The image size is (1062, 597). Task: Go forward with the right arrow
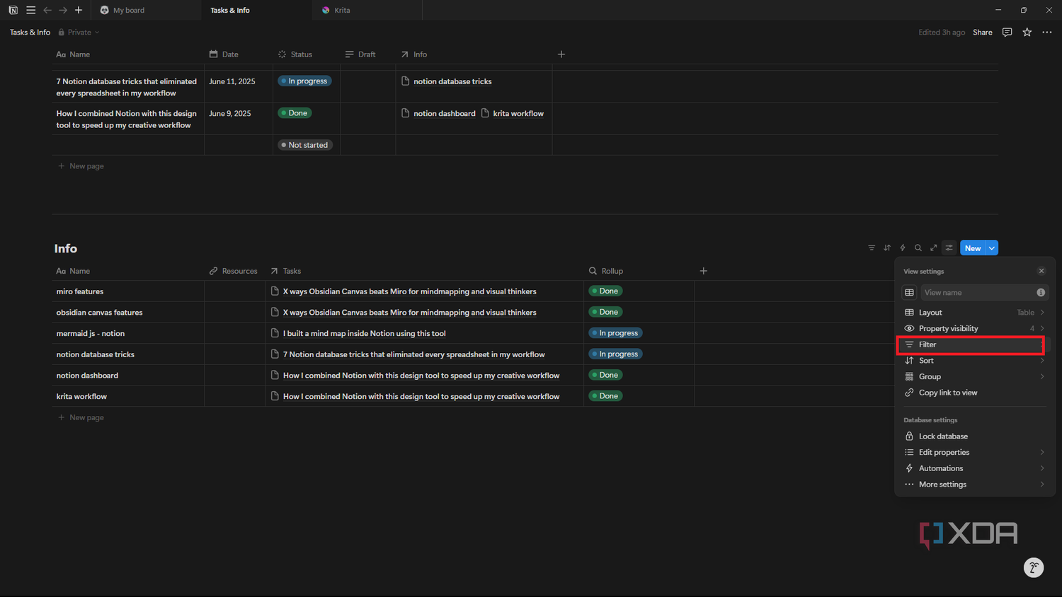(x=63, y=10)
